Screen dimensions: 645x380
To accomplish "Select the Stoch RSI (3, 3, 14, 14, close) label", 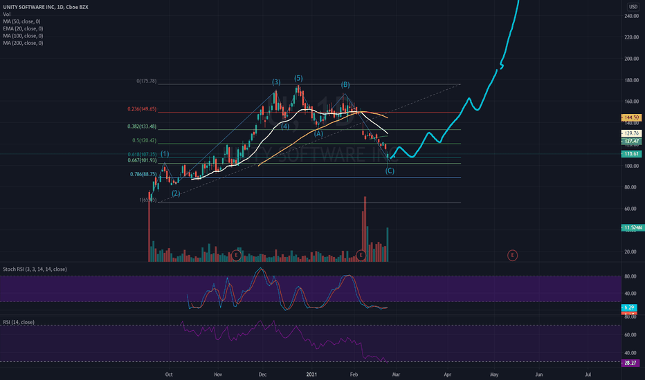I will pyautogui.click(x=35, y=269).
